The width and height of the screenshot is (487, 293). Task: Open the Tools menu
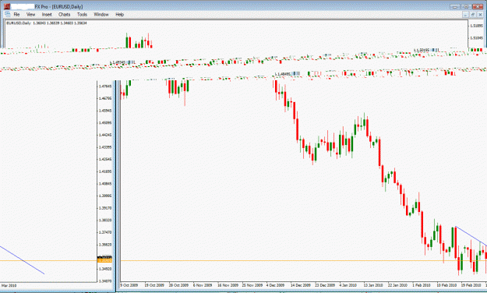82,14
